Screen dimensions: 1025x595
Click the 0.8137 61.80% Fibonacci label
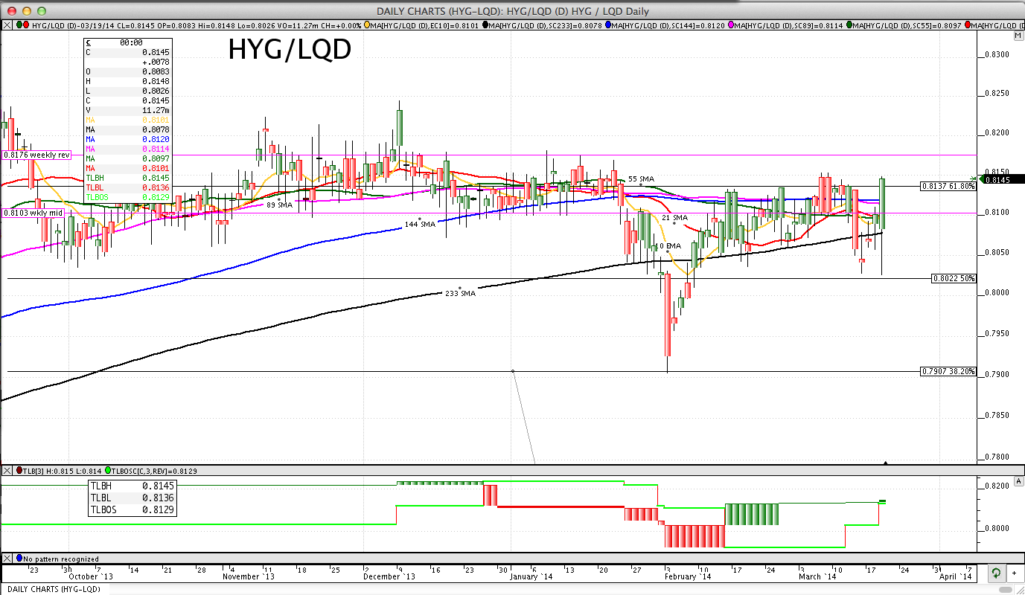click(948, 186)
